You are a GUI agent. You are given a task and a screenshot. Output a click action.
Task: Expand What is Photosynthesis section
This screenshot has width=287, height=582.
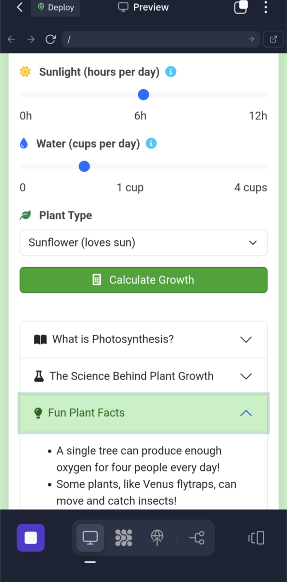point(143,339)
